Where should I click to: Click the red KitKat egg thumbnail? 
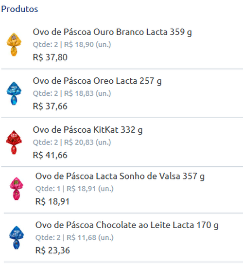[x=14, y=142]
